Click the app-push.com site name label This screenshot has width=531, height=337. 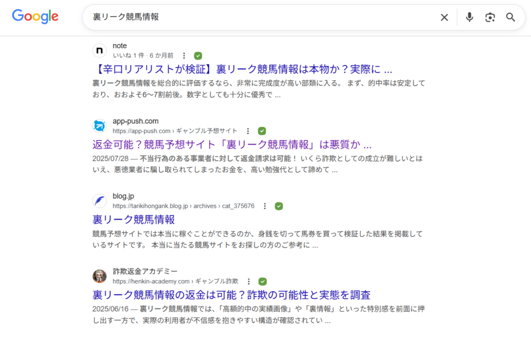135,121
